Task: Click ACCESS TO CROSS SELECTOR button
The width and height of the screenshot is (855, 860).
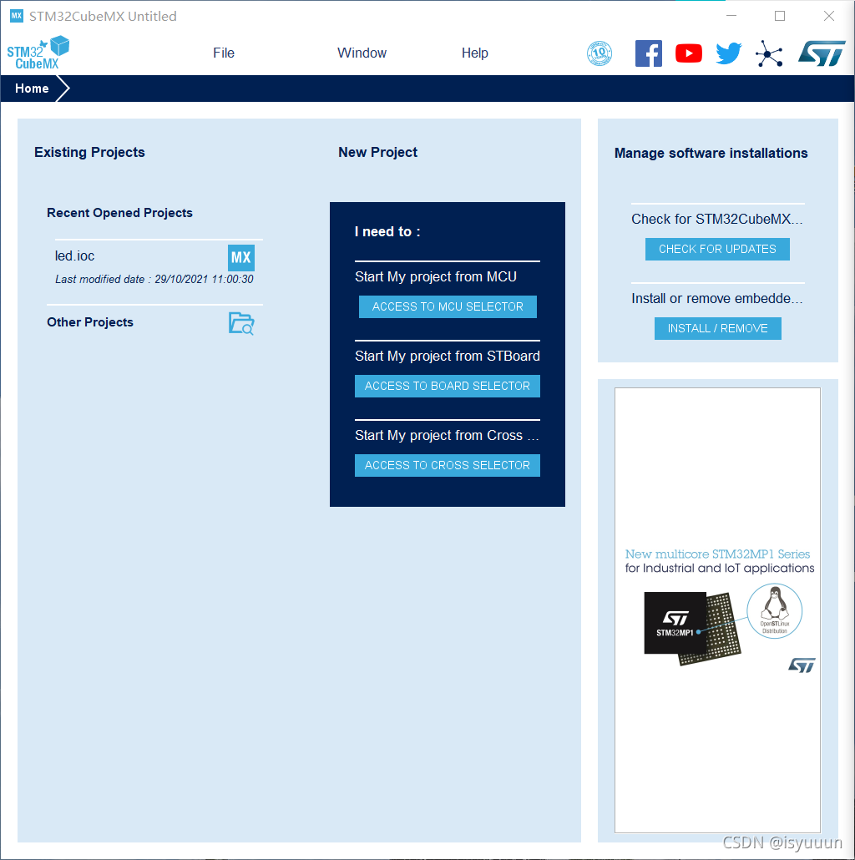Action: tap(447, 465)
